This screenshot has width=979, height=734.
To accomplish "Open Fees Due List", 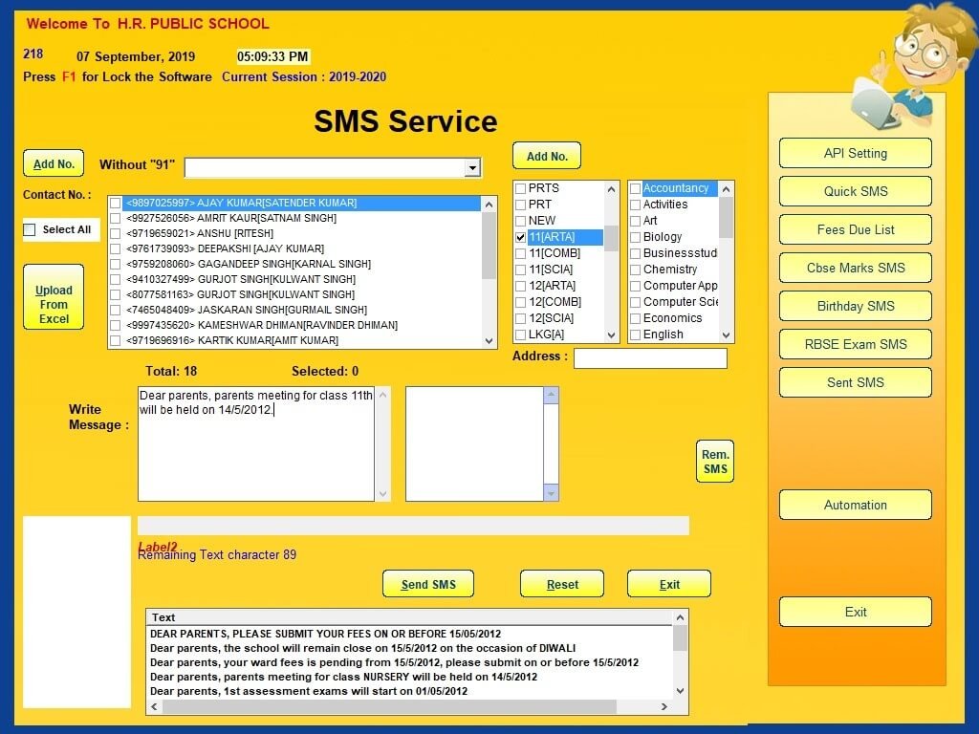I will point(856,229).
